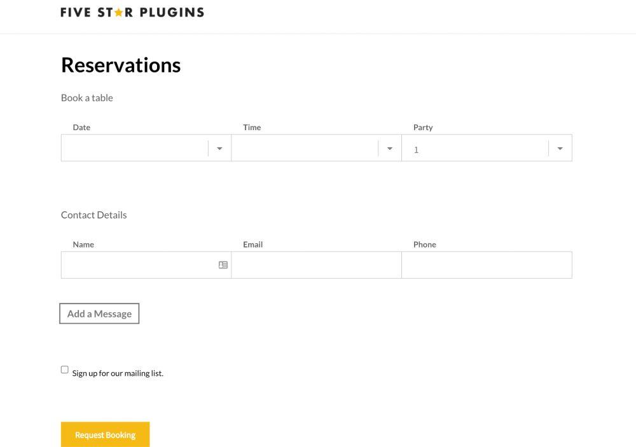The width and height of the screenshot is (636, 447).
Task: Click the Date input field
Action: click(x=146, y=148)
